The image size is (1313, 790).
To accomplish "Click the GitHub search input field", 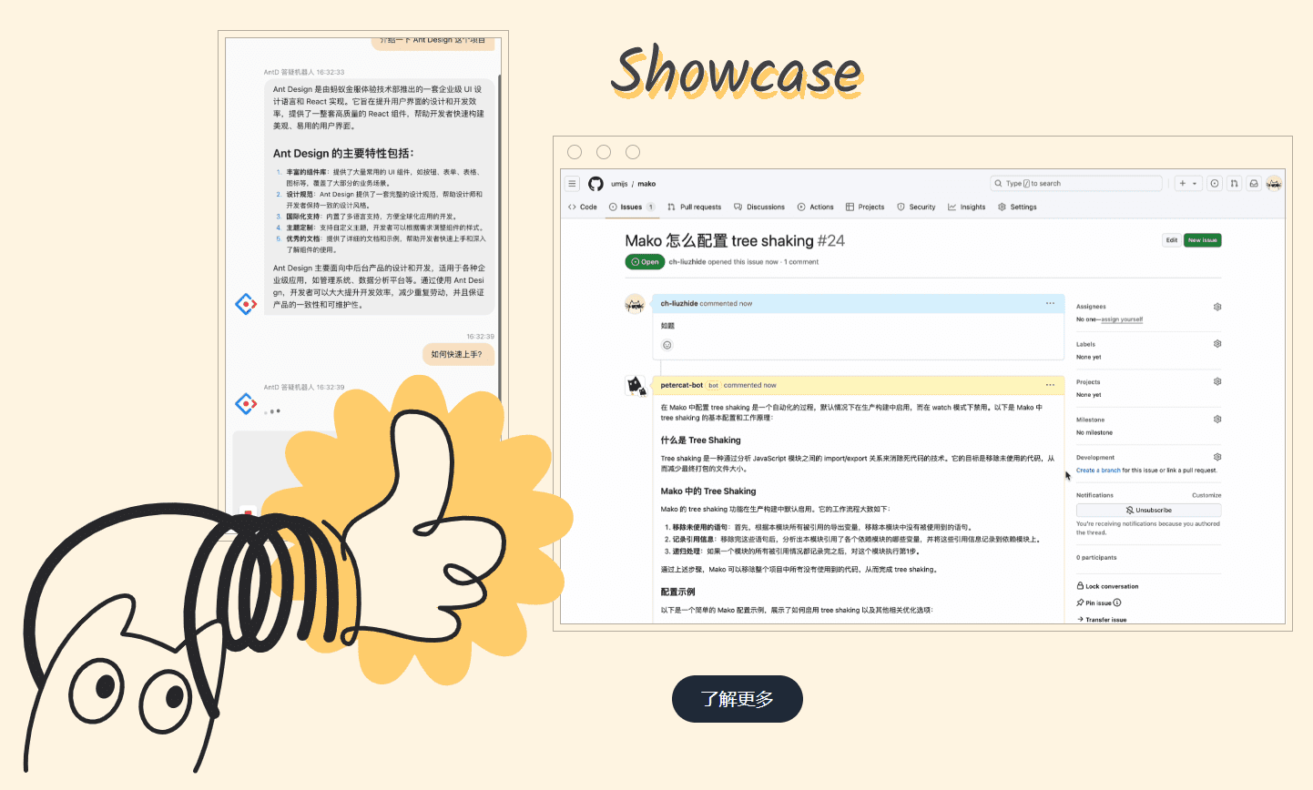I will click(x=1076, y=184).
